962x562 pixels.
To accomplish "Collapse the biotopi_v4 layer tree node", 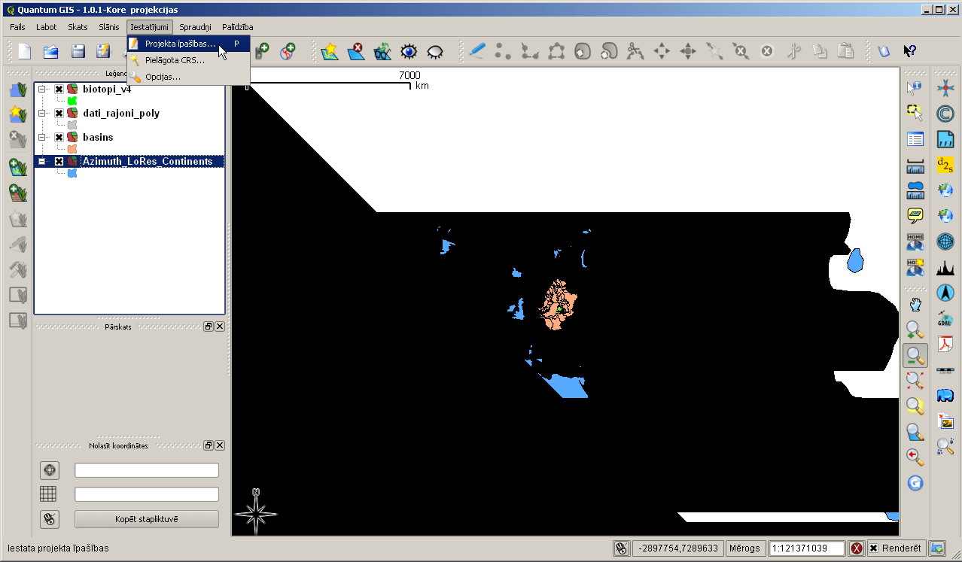I will point(42,89).
